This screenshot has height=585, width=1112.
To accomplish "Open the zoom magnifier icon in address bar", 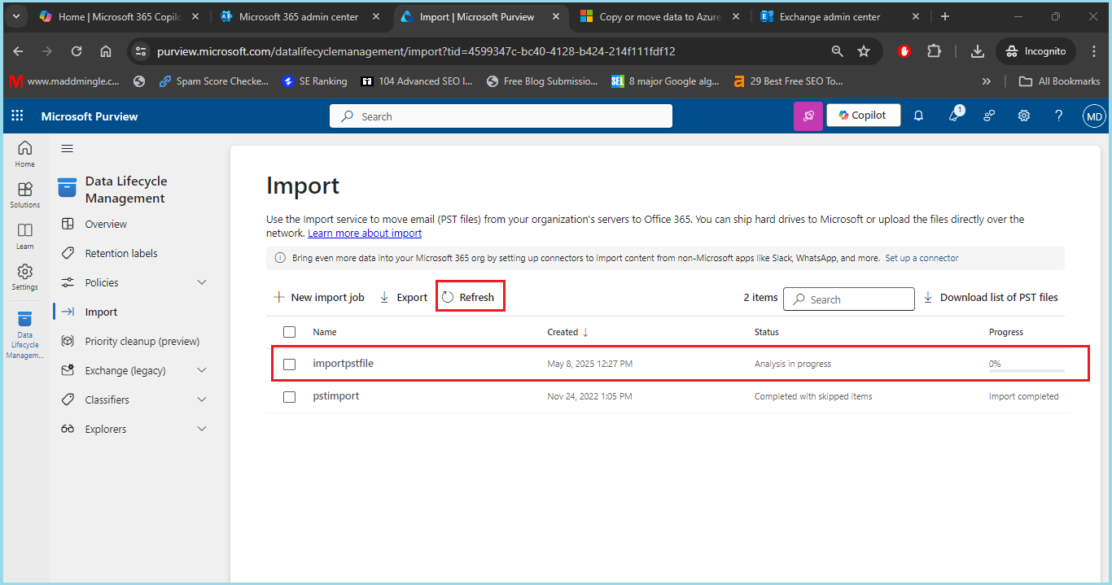I will [837, 51].
